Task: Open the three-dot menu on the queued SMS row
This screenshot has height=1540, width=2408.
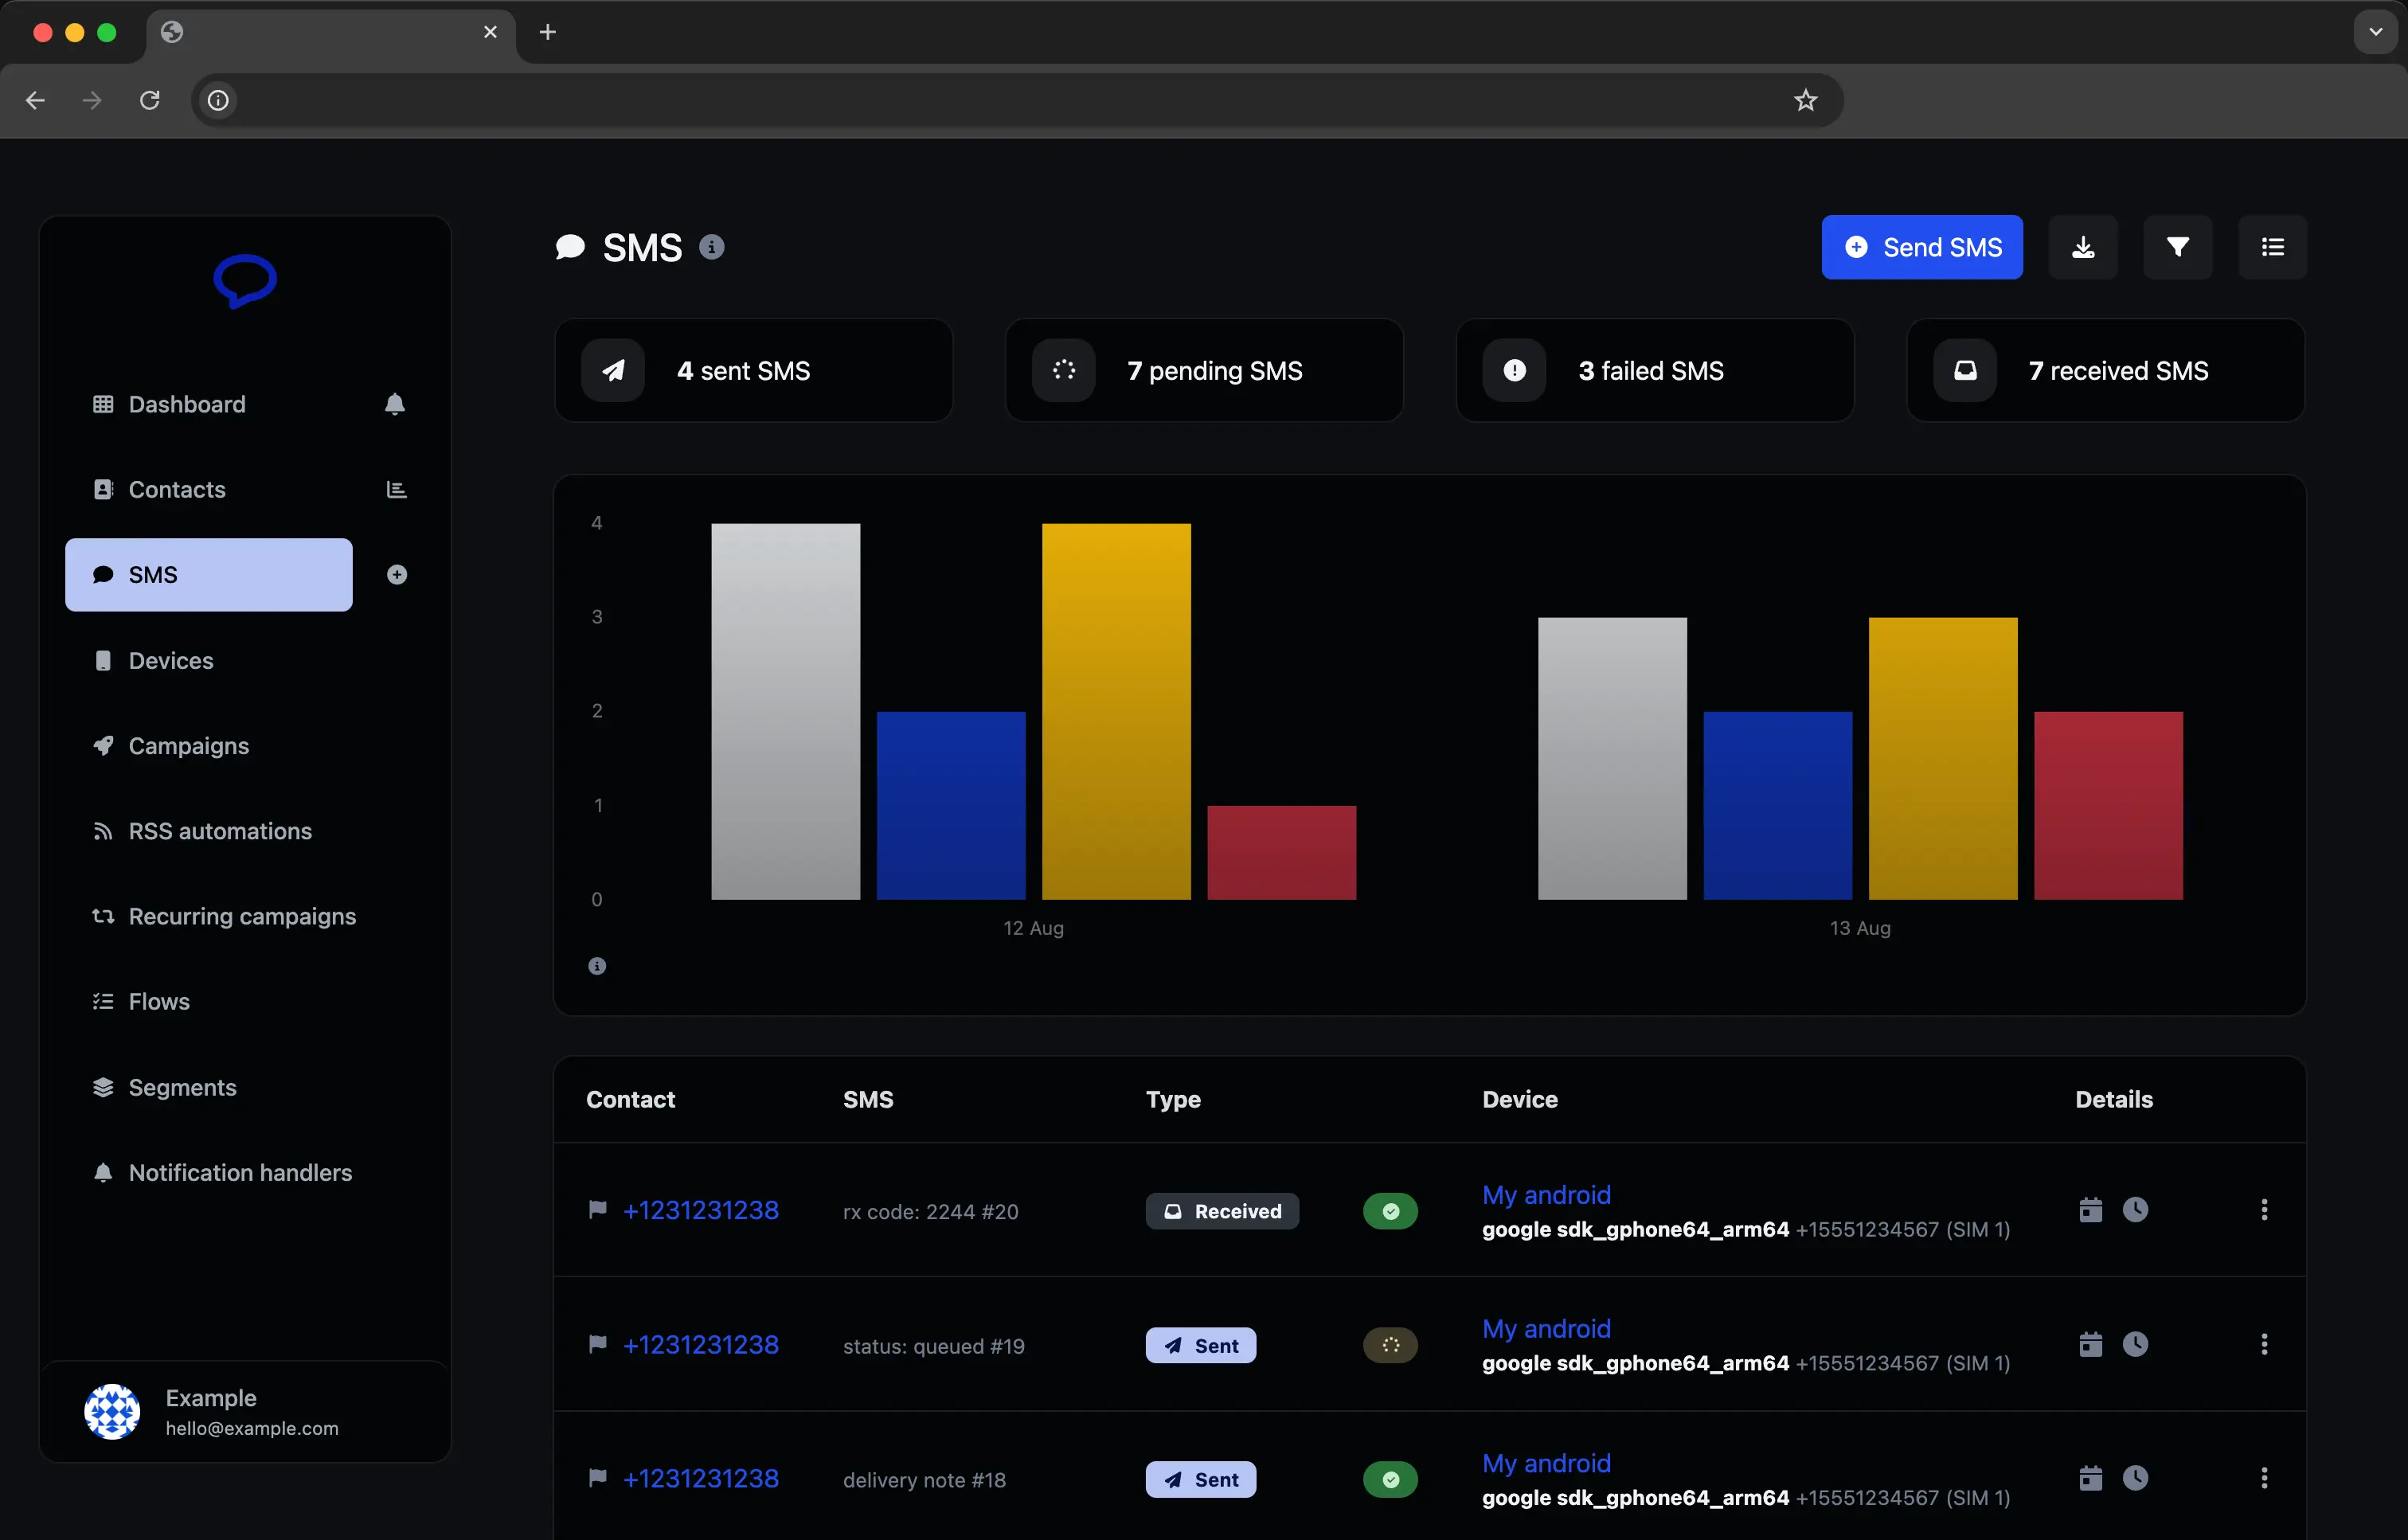Action: 2264,1344
